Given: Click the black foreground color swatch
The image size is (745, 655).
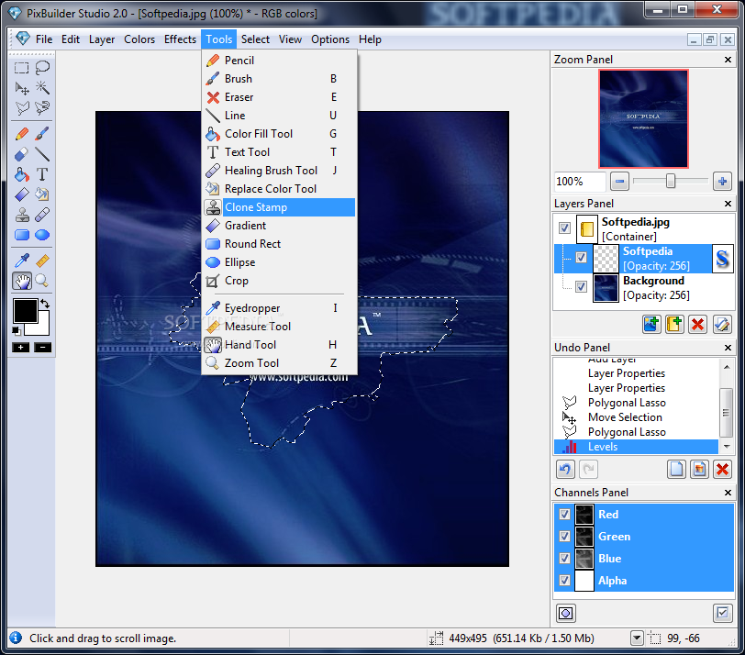Looking at the screenshot, I should pyautogui.click(x=25, y=312).
